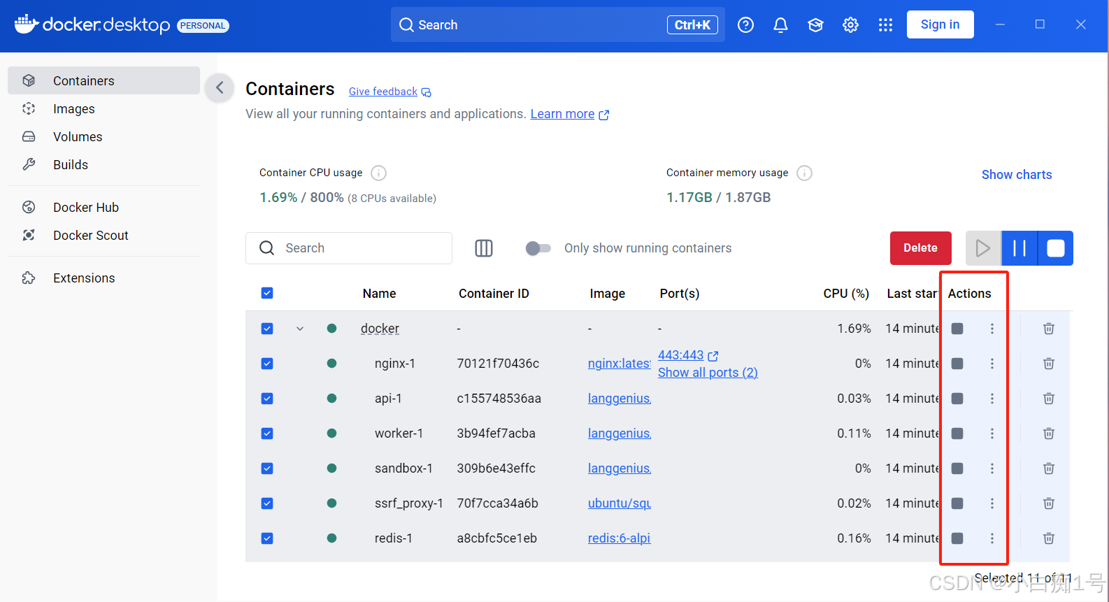The image size is (1109, 602).
Task: Delete api-1 with its trash icon
Action: click(1049, 399)
